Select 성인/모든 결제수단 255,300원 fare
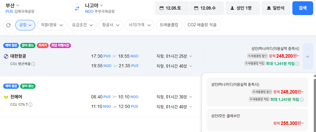The image size is (316, 132). pyautogui.click(x=257, y=120)
